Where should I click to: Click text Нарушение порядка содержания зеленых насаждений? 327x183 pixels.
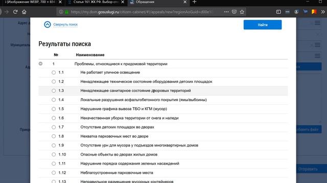click(130, 164)
